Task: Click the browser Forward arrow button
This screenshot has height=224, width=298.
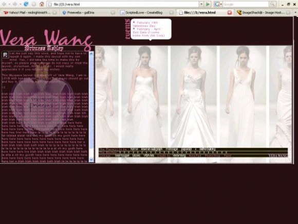Action: (15, 4)
